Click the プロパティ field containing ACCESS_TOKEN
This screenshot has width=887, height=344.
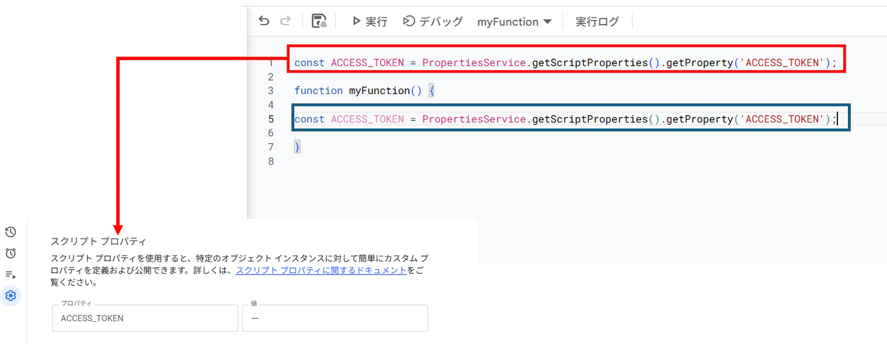pos(145,318)
